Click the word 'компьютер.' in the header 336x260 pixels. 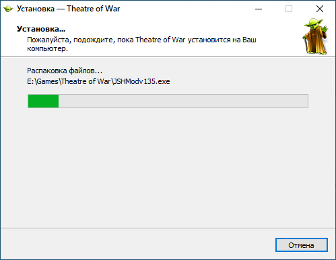coord(47,48)
